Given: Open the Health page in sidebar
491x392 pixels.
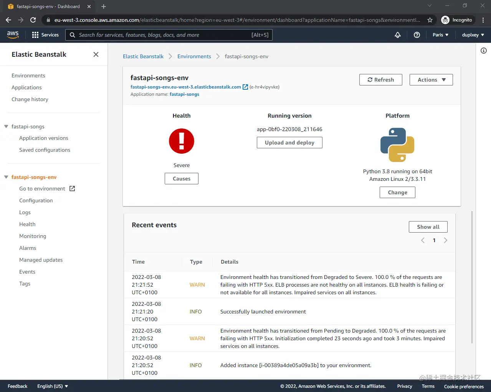Looking at the screenshot, I should point(27,224).
